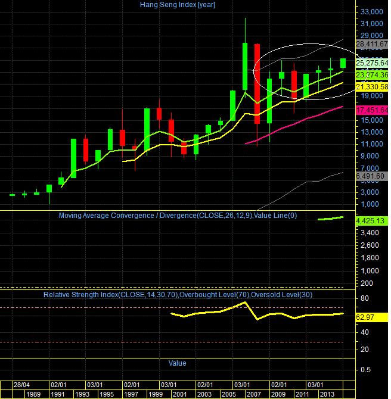The height and width of the screenshot is (399, 391).
Task: Click the 2003 year label
Action: point(204,394)
